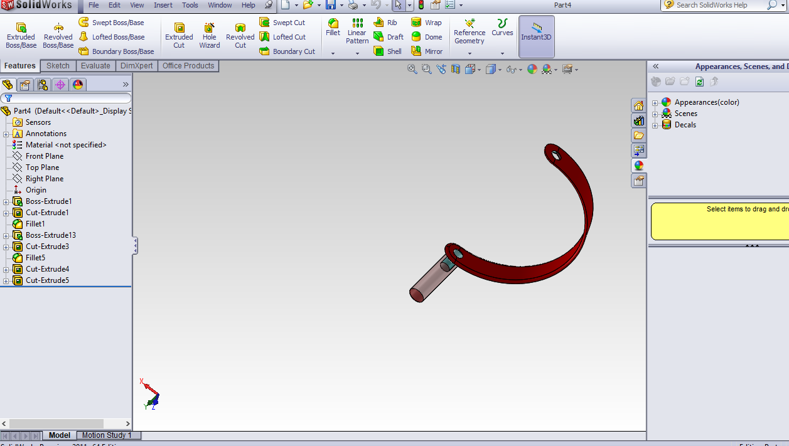Image resolution: width=789 pixels, height=446 pixels.
Task: Select the Top Plane item
Action: pos(42,167)
